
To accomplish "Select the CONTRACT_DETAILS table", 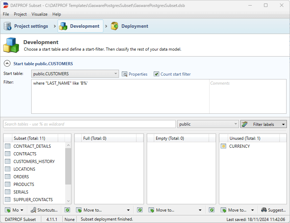I will [32, 146].
